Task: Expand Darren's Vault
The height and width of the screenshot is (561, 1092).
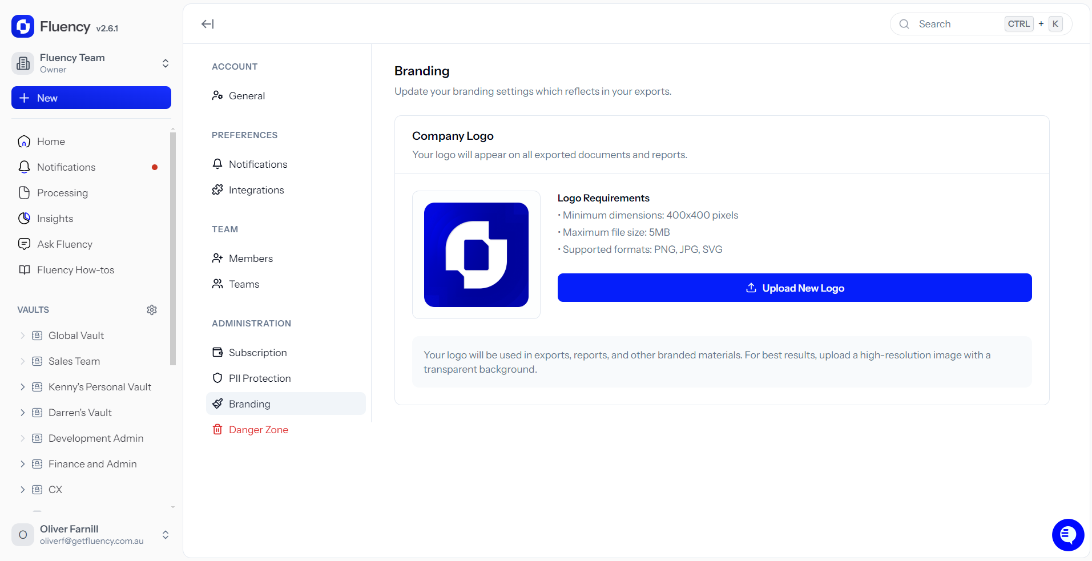Action: click(x=23, y=413)
